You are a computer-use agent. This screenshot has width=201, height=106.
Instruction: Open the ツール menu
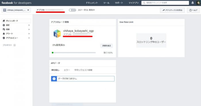[x=107, y=3]
